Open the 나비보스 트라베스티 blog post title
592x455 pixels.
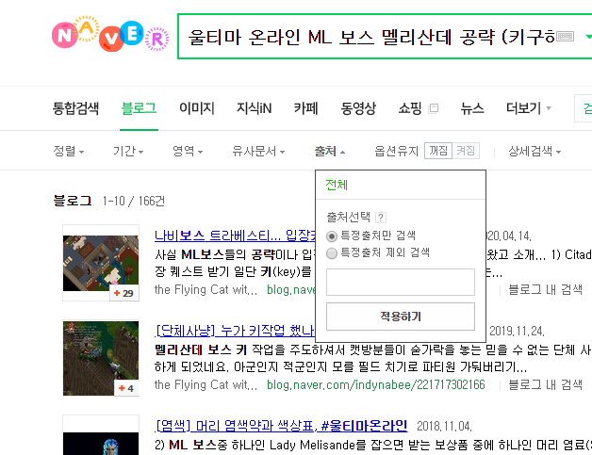(x=236, y=236)
